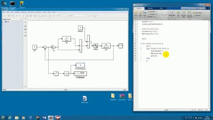Click the code line 'load_system(model);'
The width and height of the screenshot is (213, 120).
(x=152, y=24)
